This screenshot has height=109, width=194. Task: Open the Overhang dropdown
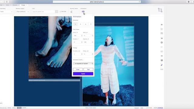click(6, 12)
